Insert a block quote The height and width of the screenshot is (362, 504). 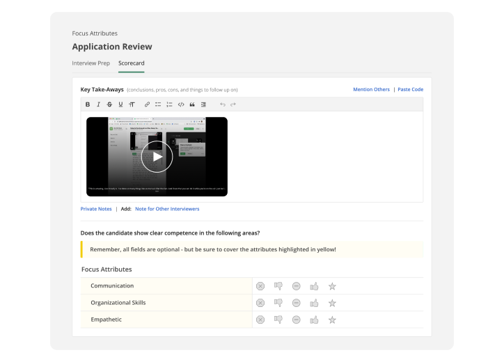coord(192,104)
